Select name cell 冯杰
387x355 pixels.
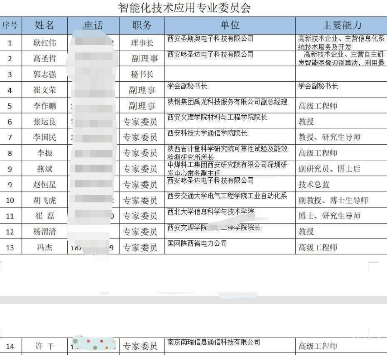click(45, 248)
